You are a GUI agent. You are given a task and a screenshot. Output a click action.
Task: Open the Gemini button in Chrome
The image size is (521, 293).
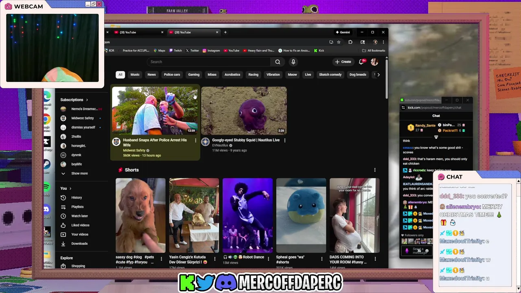point(343,32)
